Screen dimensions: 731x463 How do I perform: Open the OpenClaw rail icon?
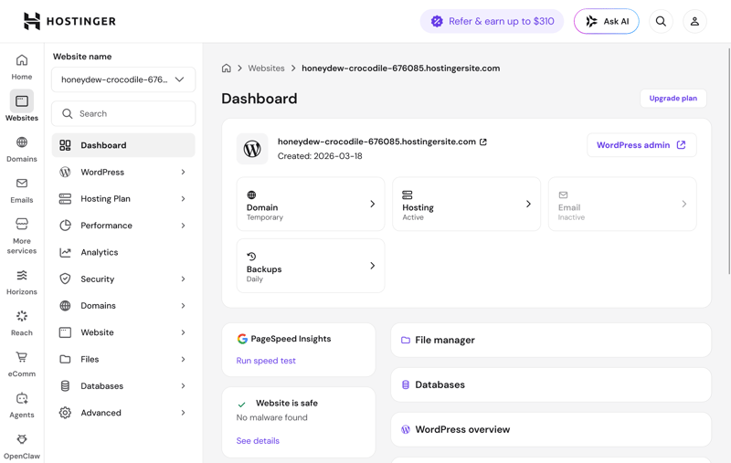22,439
